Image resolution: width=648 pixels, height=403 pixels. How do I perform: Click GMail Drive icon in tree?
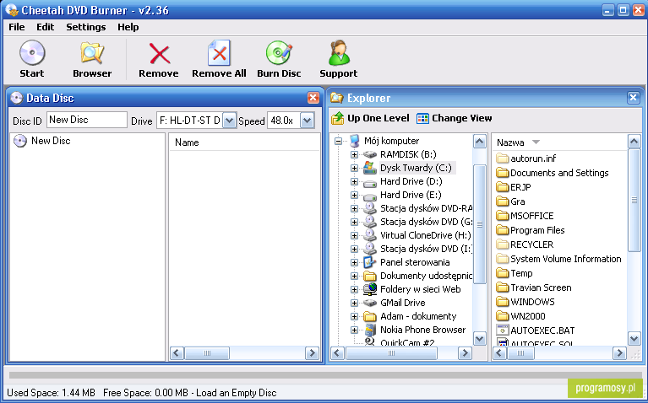pyautogui.click(x=370, y=304)
